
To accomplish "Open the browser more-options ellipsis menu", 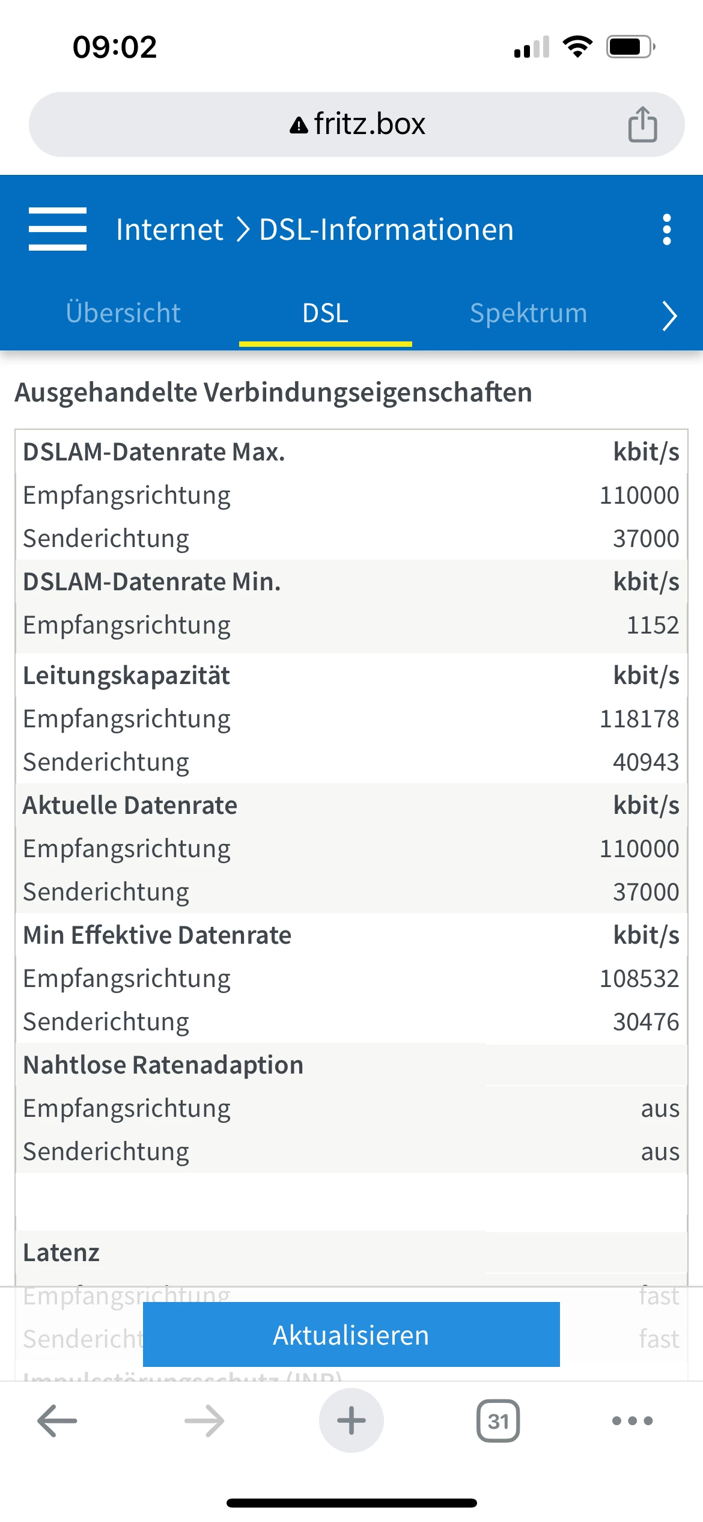I will click(632, 1420).
